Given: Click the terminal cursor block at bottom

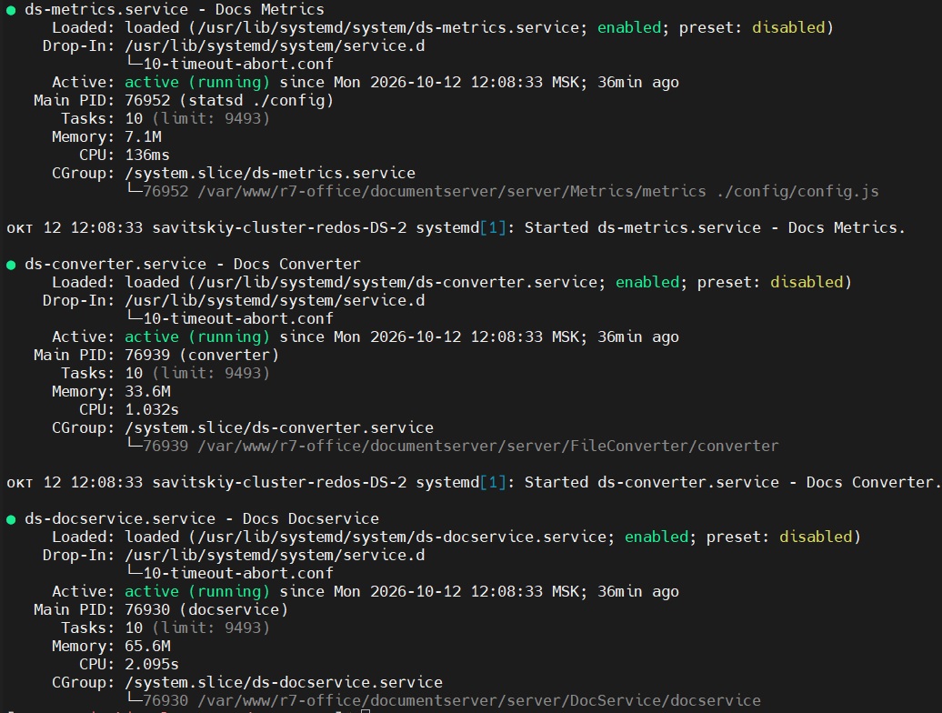Looking at the screenshot, I should pos(366,710).
